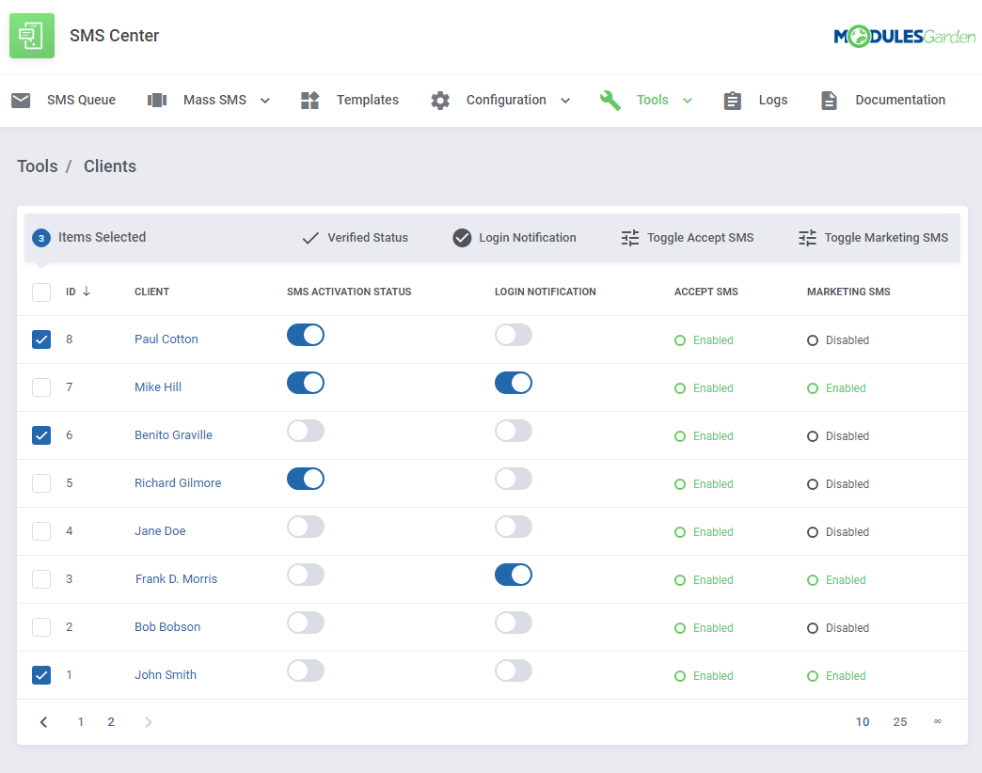Click the Logs clipboard icon
Viewport: 982px width, 773px height.
[x=732, y=100]
